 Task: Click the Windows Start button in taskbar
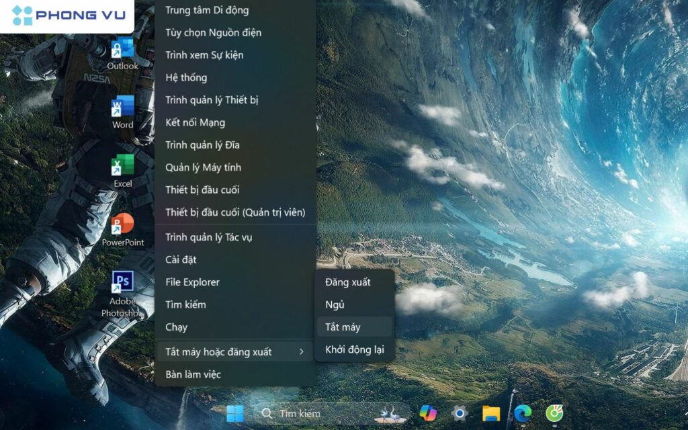pos(235,413)
